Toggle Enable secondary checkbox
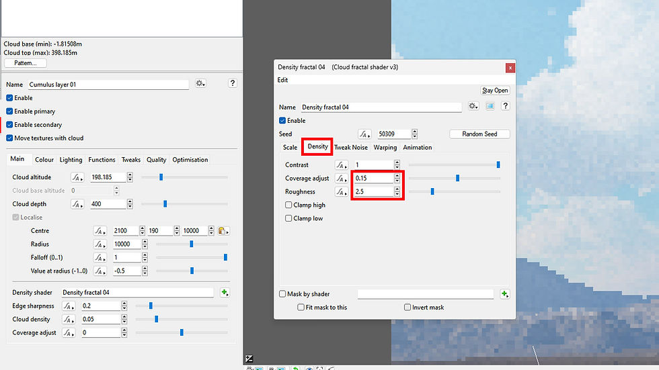Image resolution: width=659 pixels, height=370 pixels. [9, 125]
